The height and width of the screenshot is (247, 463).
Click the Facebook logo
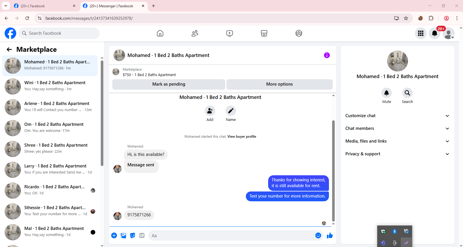(10, 33)
